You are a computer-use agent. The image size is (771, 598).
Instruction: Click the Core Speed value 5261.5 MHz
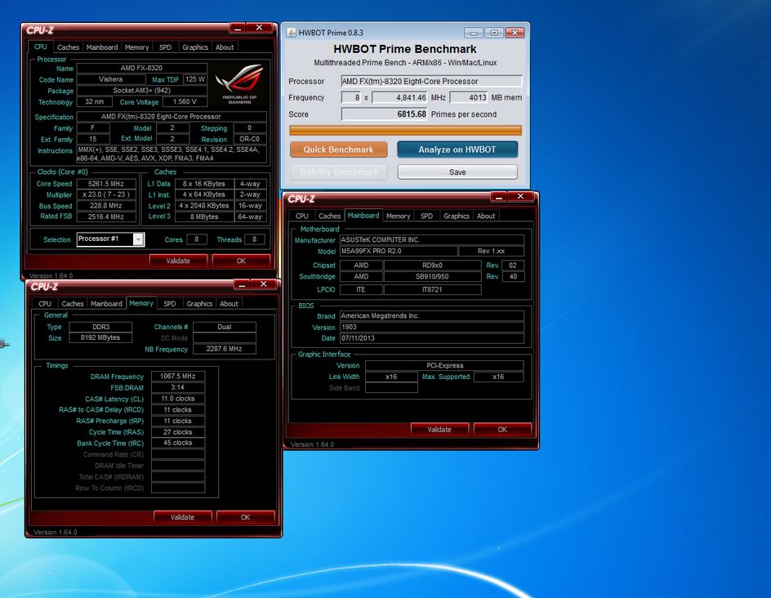click(x=105, y=184)
